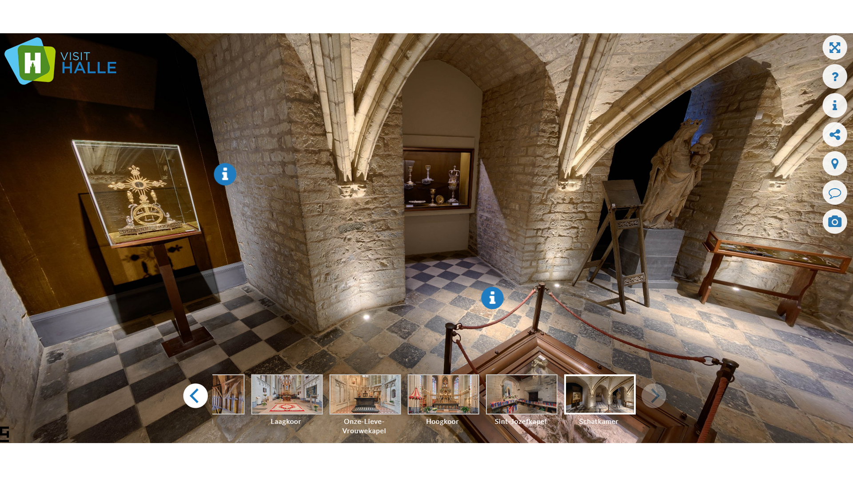Click the Hoogkoor text label
This screenshot has width=853, height=479.
(x=442, y=421)
